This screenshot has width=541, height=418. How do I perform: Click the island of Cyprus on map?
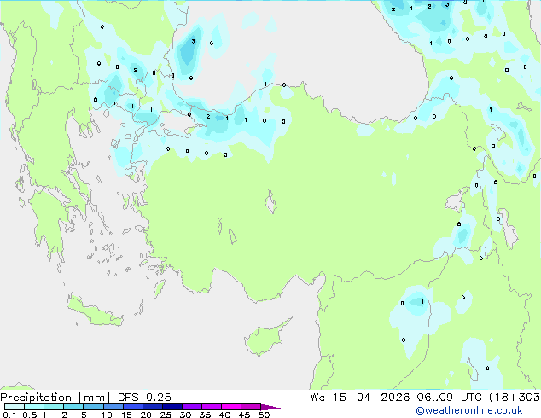click(x=265, y=338)
